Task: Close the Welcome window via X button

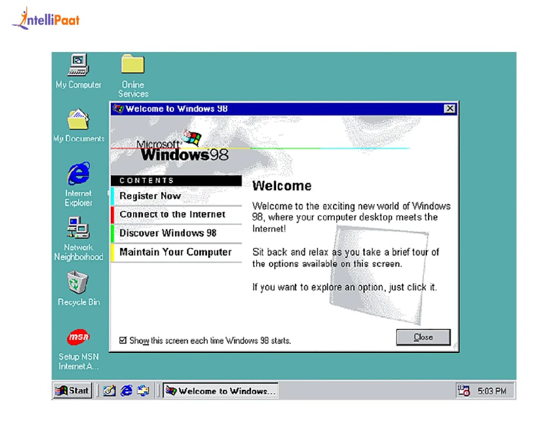Action: 450,108
